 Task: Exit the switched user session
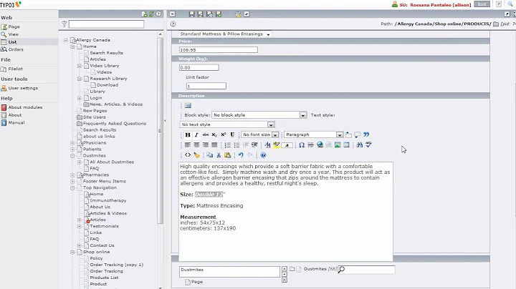pyautogui.click(x=482, y=4)
